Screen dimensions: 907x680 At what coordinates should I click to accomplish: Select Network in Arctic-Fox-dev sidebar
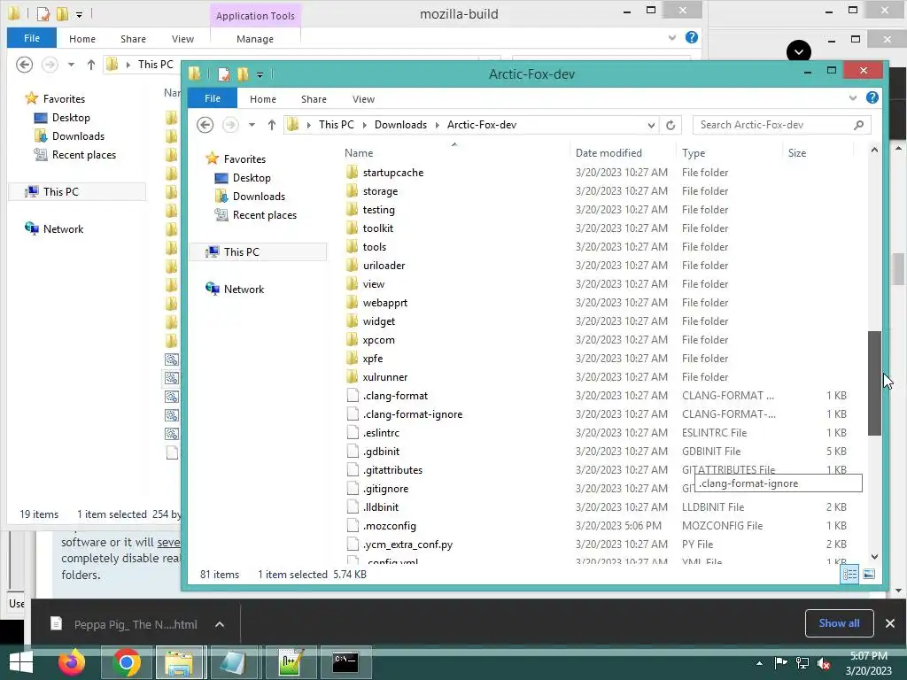(244, 290)
